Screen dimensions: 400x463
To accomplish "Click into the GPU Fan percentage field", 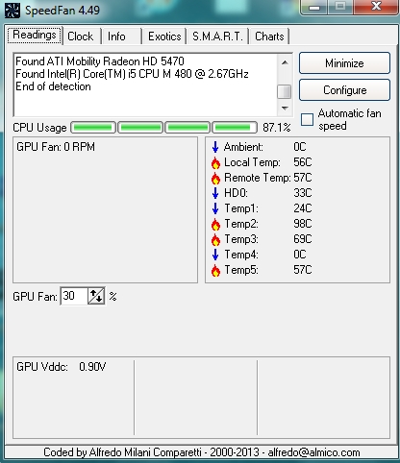I will click(74, 296).
